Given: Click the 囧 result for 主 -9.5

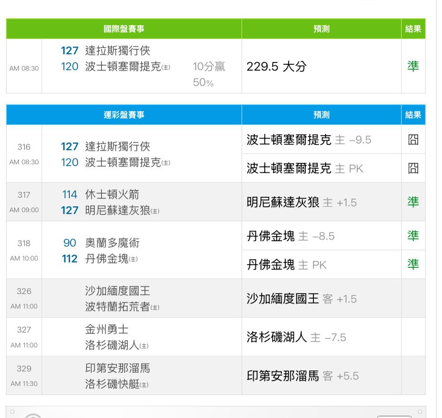Looking at the screenshot, I should (x=413, y=139).
